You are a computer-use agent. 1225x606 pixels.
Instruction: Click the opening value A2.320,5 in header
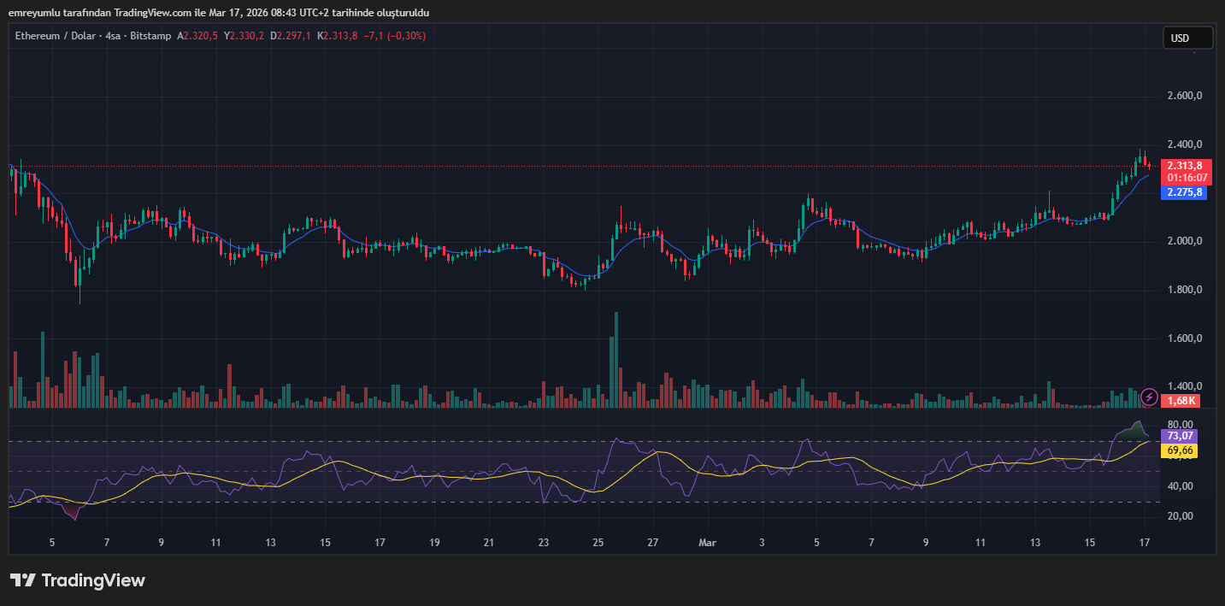(x=197, y=36)
